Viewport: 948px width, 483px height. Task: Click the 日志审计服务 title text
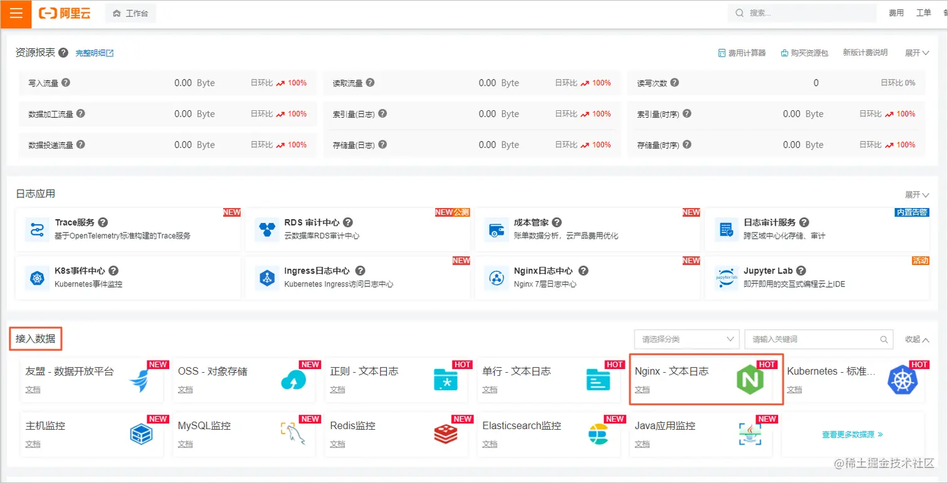click(x=769, y=222)
